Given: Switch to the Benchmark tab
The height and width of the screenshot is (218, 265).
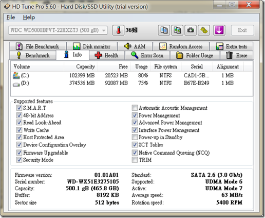Looking at the screenshot, I should 33,55.
